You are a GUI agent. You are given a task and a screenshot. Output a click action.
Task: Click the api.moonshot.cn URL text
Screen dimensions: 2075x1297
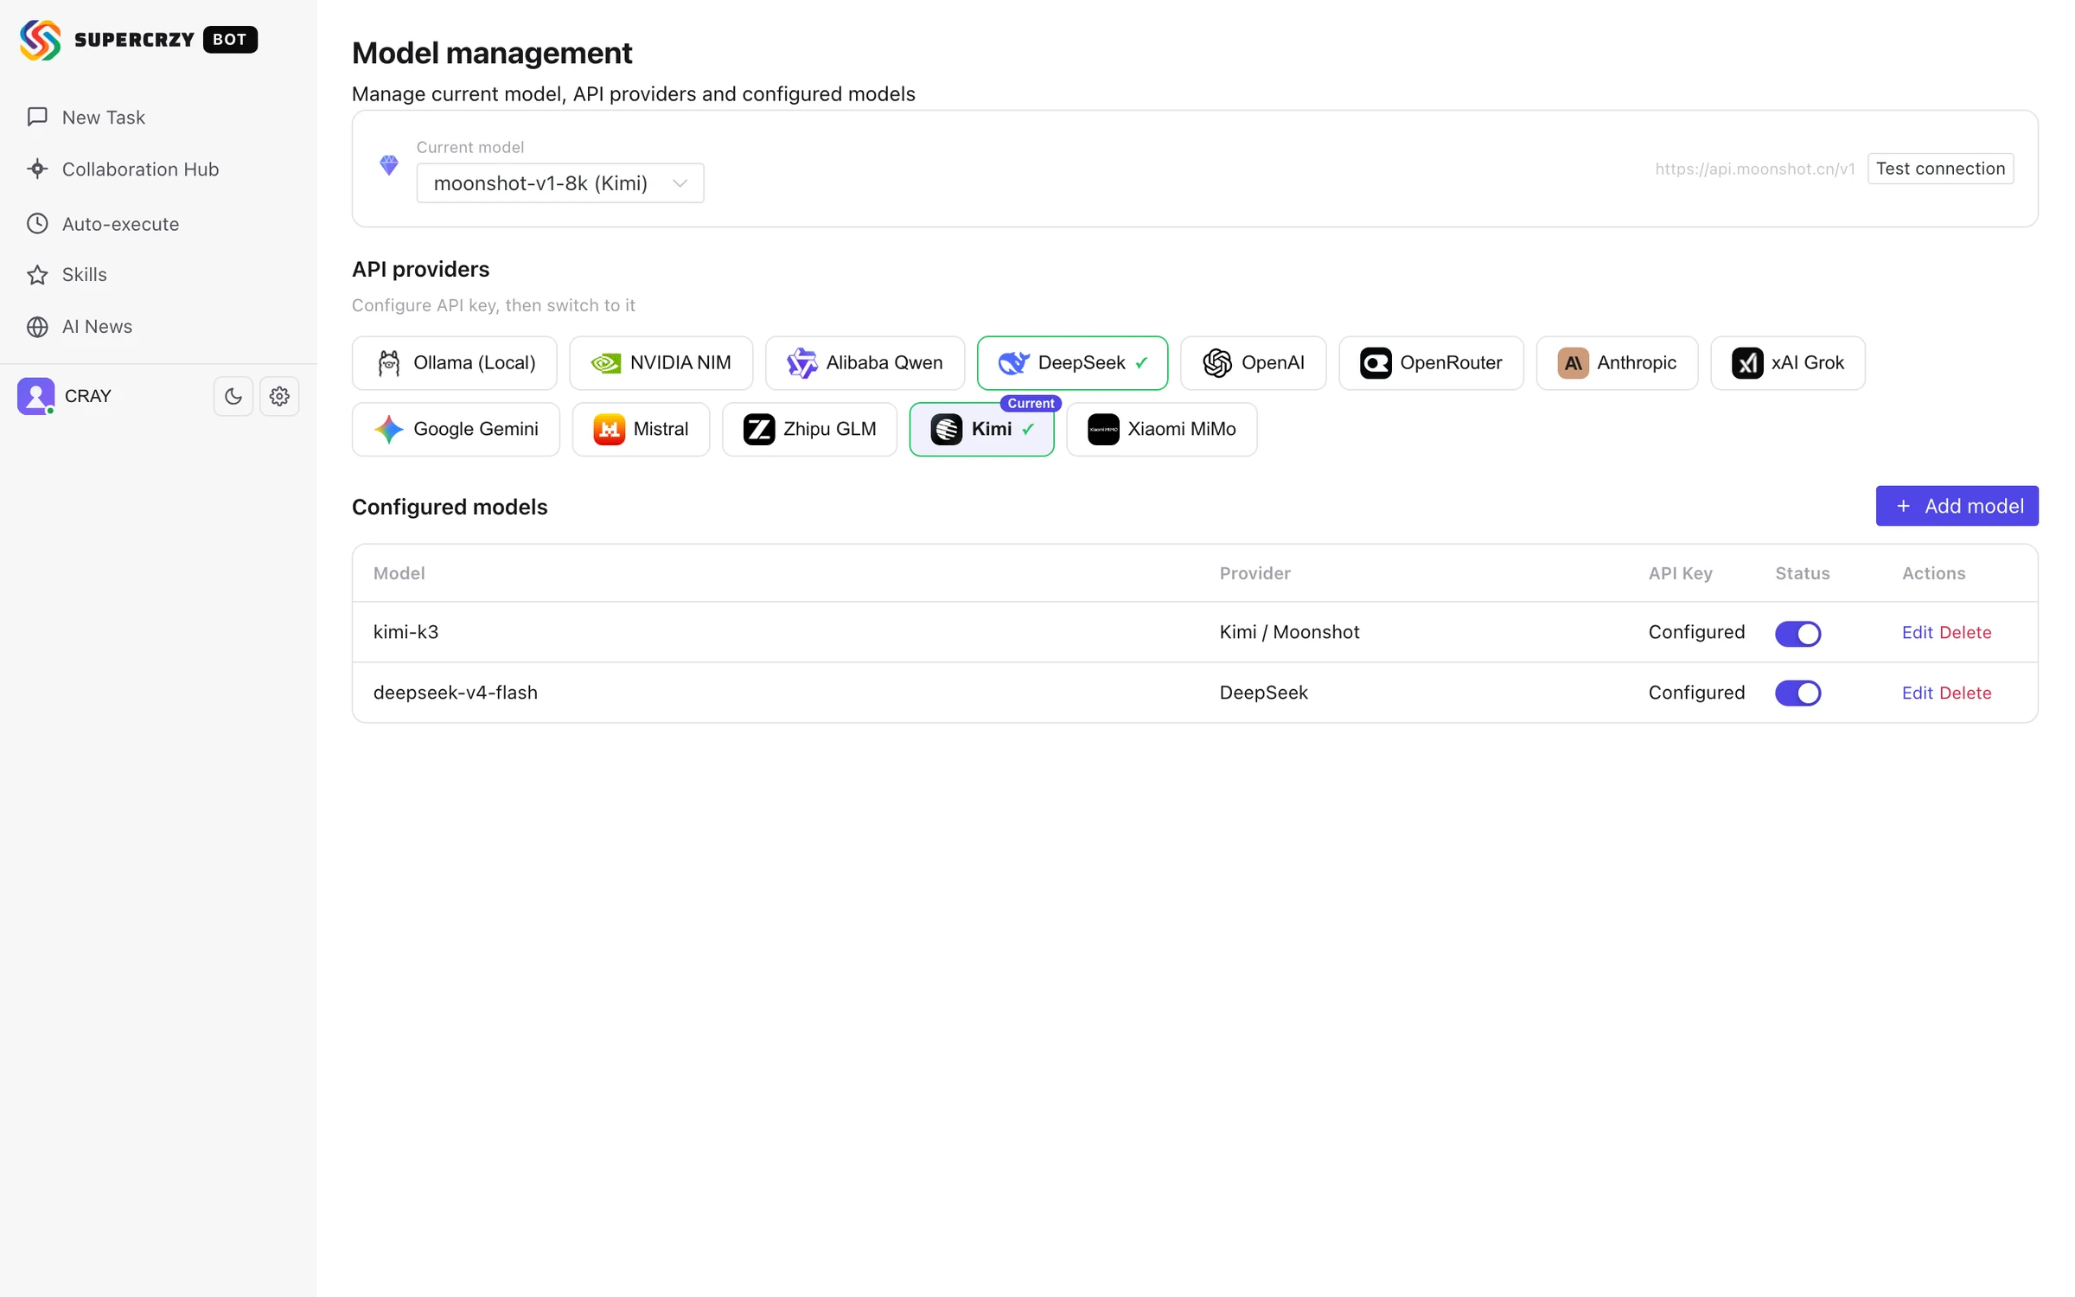[1755, 169]
